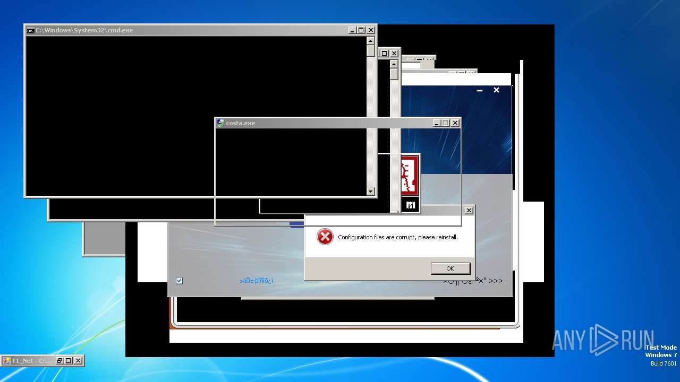Screen dimensions: 680x382
Task: Minimize the cmd.exe window
Action: click(352, 30)
